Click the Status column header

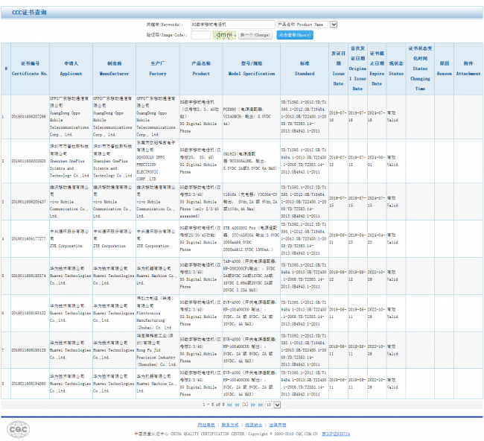(395, 69)
